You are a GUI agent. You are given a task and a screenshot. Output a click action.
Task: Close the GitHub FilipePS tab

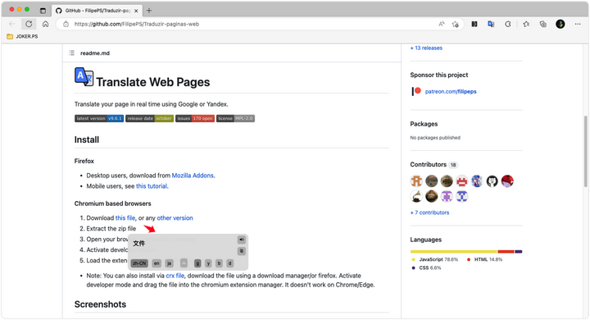[136, 11]
